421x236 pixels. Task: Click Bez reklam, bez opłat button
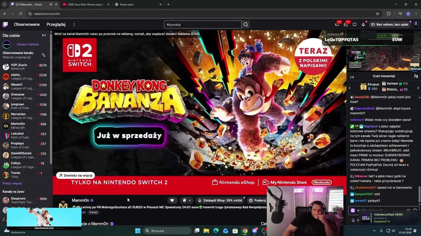point(390,24)
